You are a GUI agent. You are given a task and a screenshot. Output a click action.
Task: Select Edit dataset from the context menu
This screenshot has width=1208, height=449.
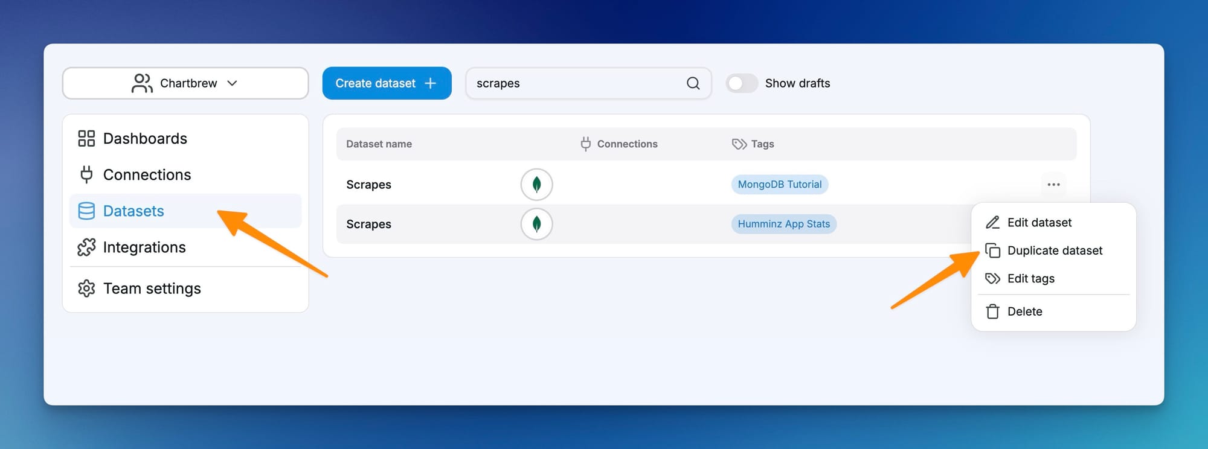tap(1039, 223)
